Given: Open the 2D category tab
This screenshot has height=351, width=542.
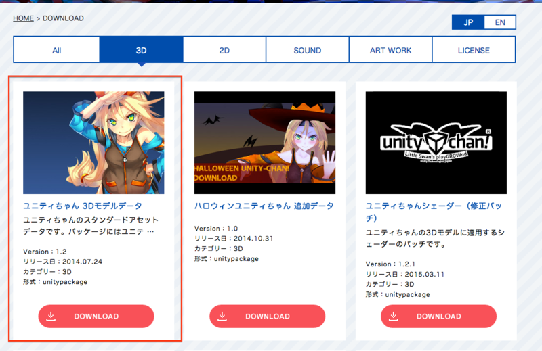Looking at the screenshot, I should point(224,51).
